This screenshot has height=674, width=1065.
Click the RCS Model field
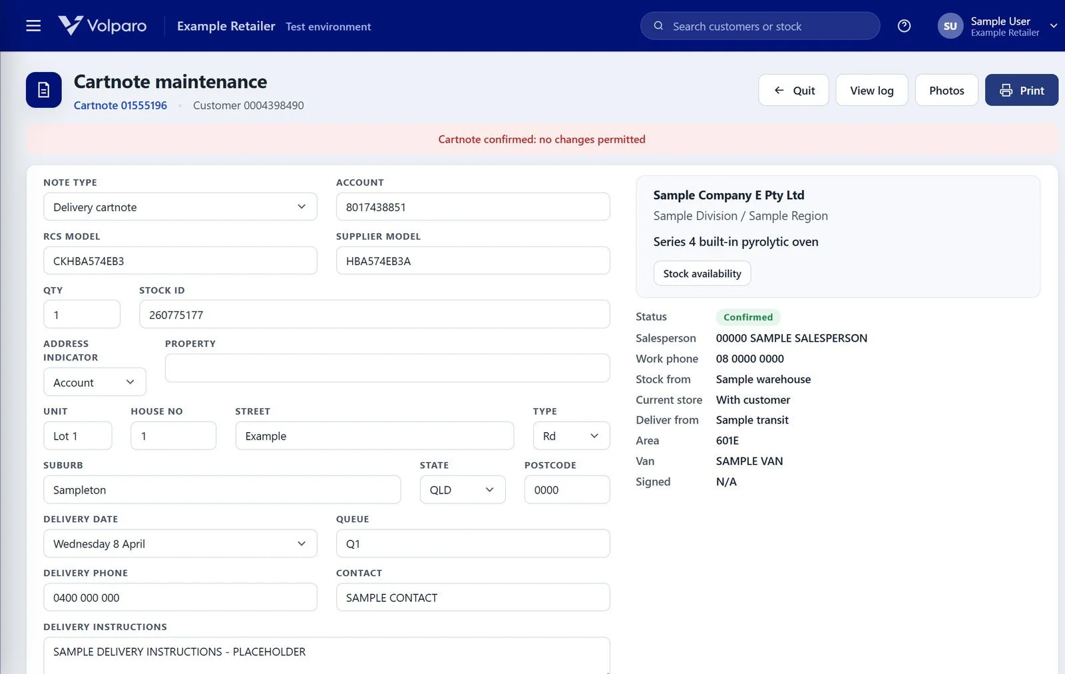point(180,260)
